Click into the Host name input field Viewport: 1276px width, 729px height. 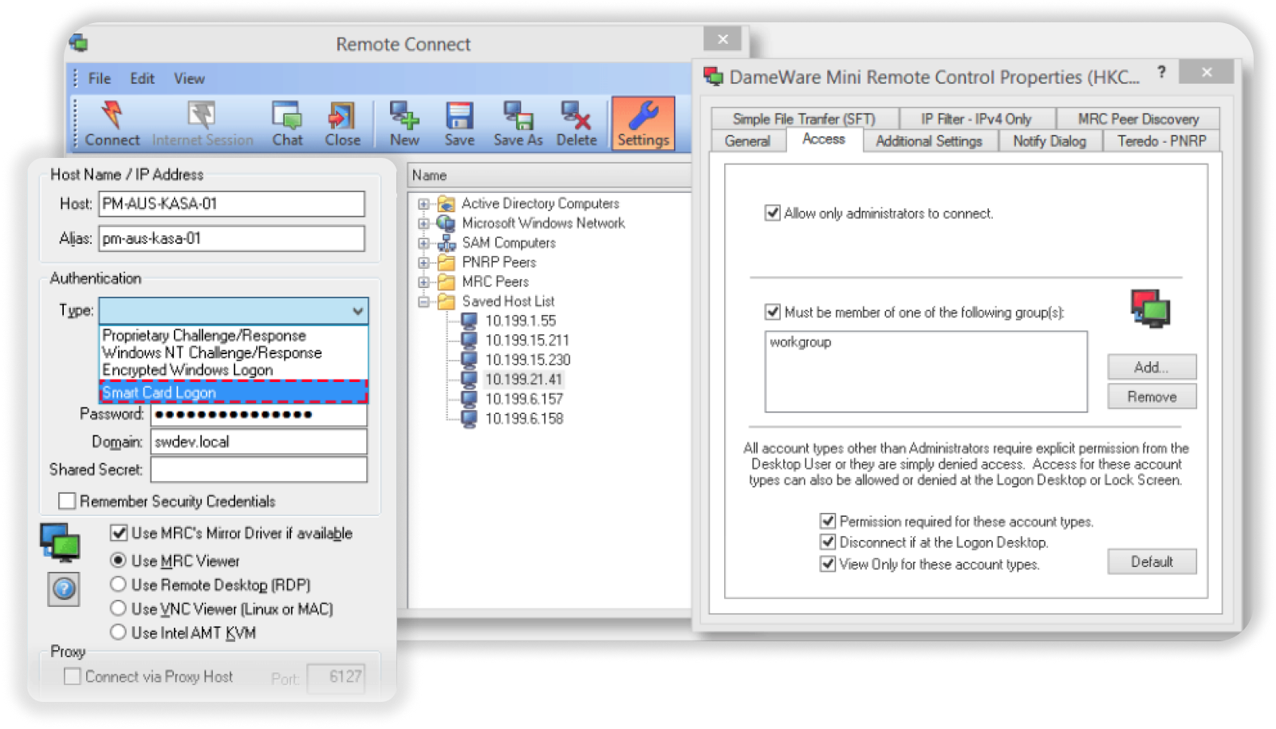click(x=232, y=203)
